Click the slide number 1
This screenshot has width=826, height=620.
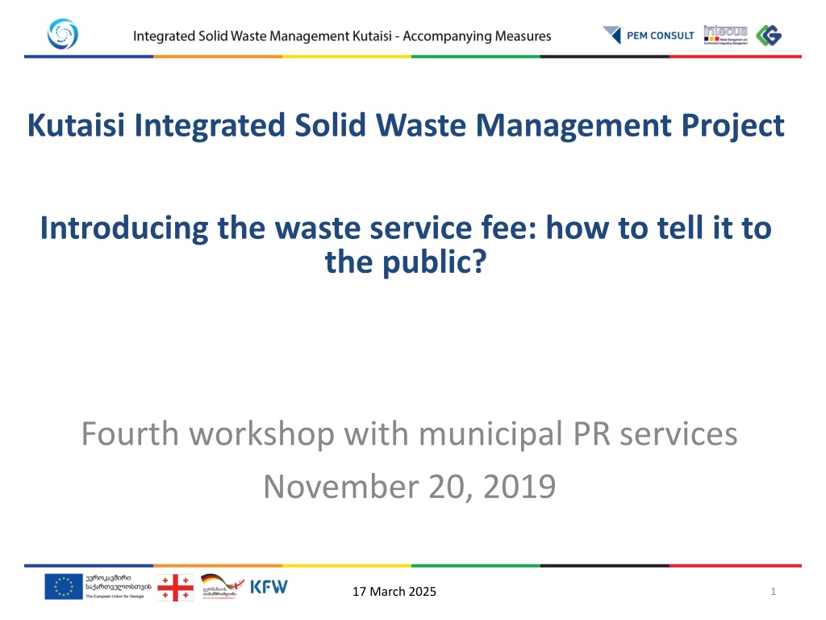click(x=773, y=592)
